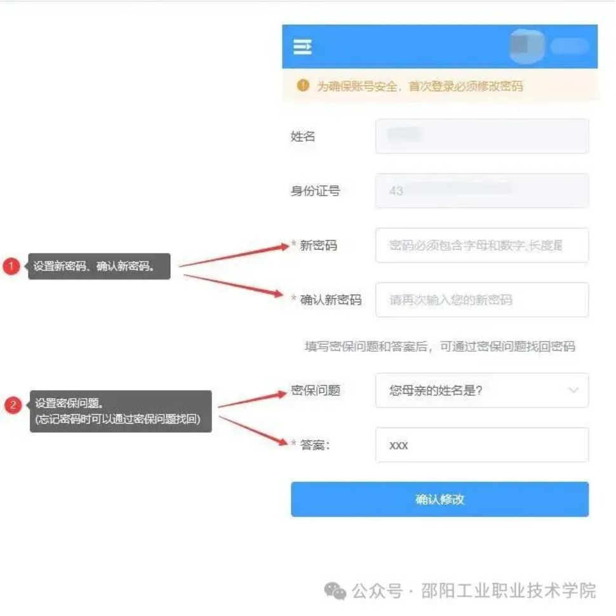Image resolution: width=616 pixels, height=616 pixels.
Task: Open the 密保问题 security question dropdown
Action: [x=481, y=390]
